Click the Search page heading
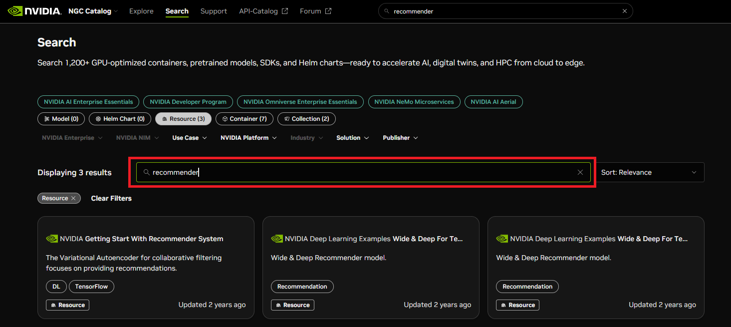 [x=57, y=42]
